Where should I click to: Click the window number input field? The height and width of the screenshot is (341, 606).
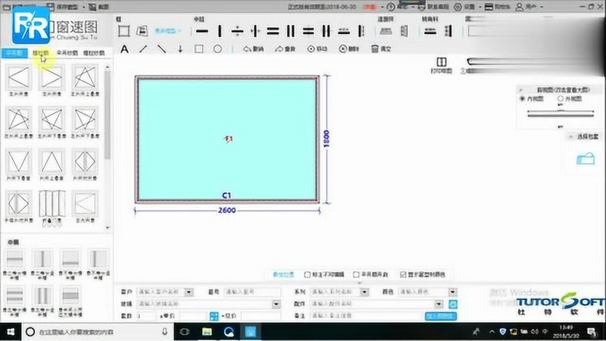(x=252, y=292)
